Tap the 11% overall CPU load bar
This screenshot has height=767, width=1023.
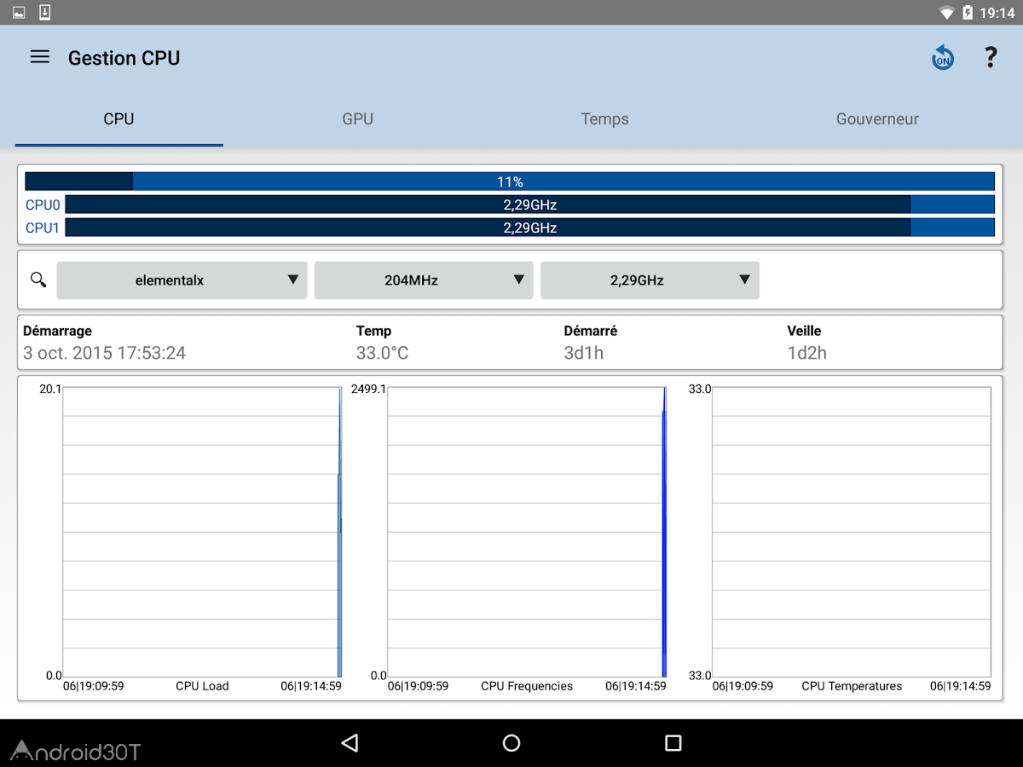click(x=510, y=182)
